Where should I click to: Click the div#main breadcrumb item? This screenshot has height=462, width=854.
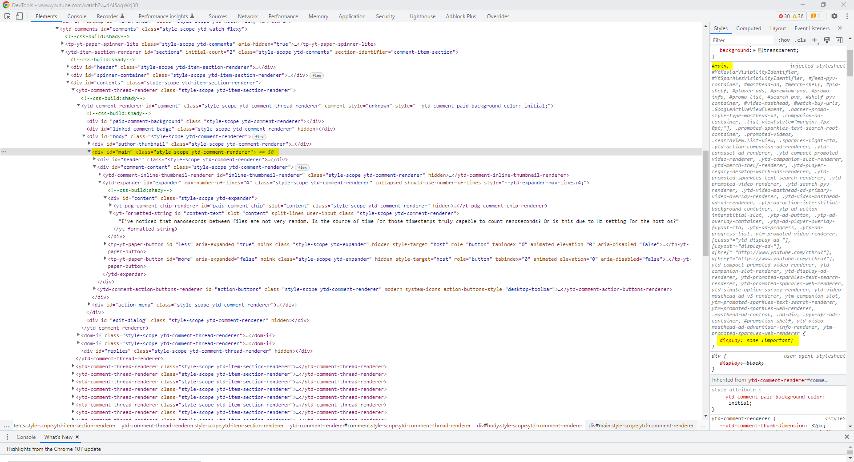coord(641,426)
